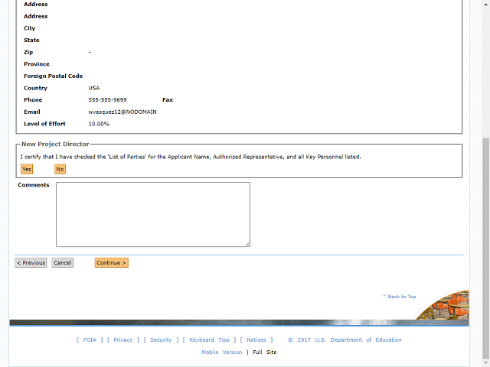Click the Fax label
490x367 pixels.
(168, 100)
